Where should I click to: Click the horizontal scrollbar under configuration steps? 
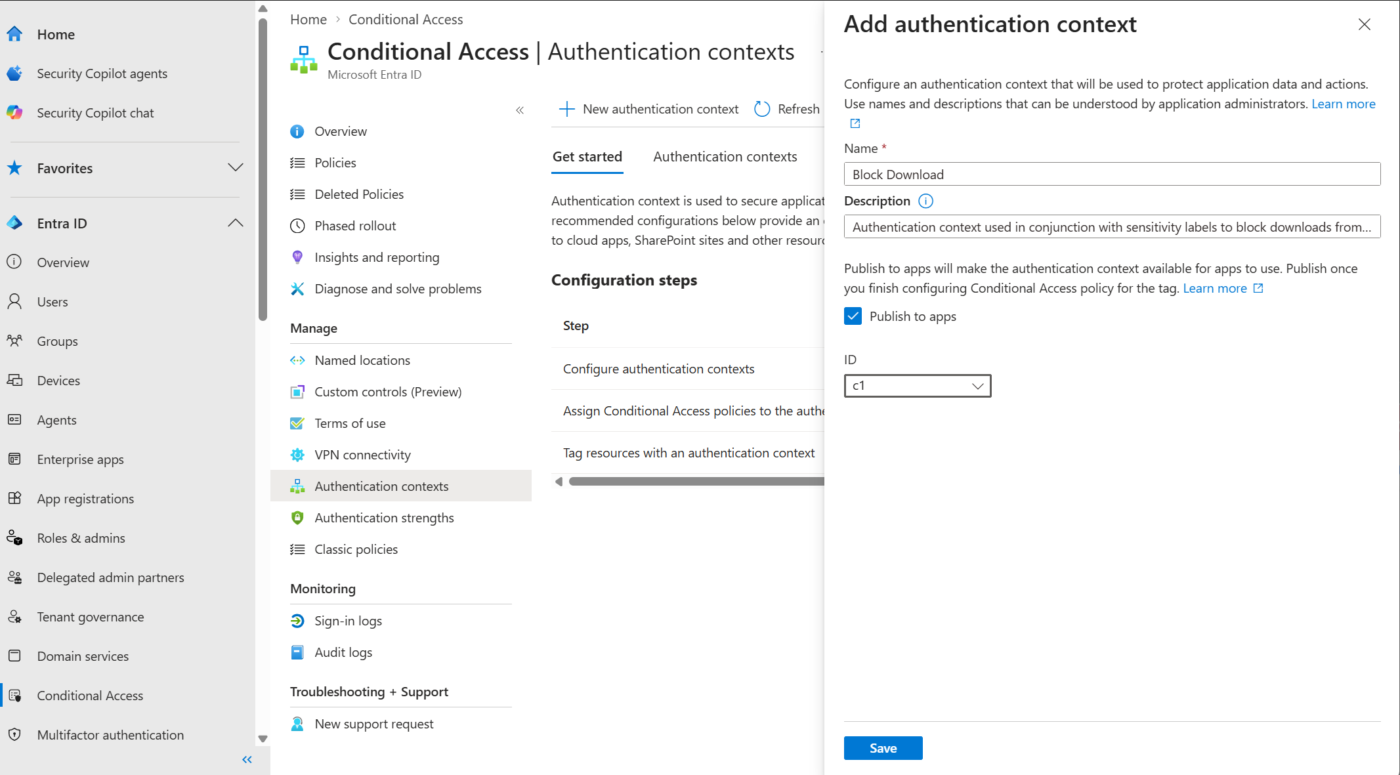click(696, 482)
